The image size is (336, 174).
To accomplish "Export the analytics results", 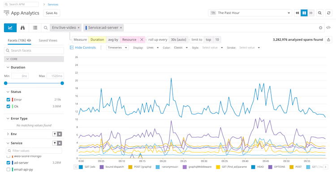I will click(x=328, y=40).
